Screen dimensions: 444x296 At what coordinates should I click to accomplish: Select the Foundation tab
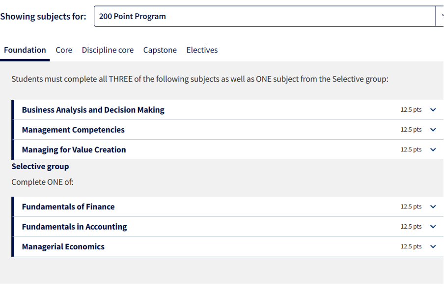pyautogui.click(x=25, y=50)
